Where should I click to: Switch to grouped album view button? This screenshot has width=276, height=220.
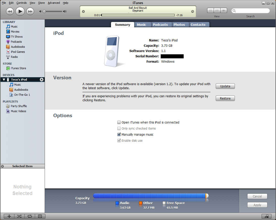tap(217, 11)
